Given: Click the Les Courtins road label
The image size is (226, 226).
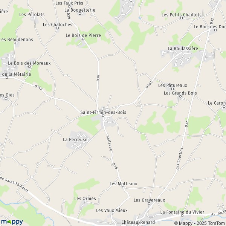Looking at the screenshot, I should [x=179, y=159].
